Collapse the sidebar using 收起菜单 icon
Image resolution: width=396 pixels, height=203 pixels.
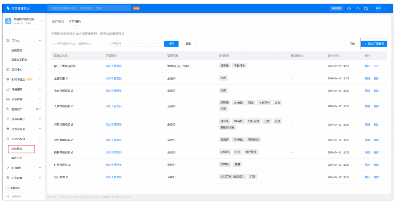[x=8, y=196]
